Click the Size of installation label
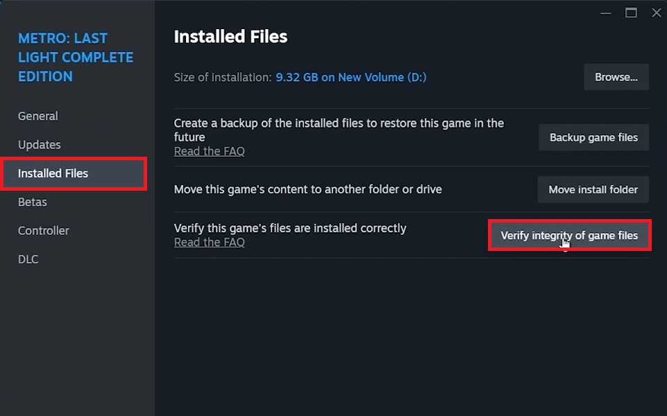Image resolution: width=667 pixels, height=416 pixels. point(223,78)
